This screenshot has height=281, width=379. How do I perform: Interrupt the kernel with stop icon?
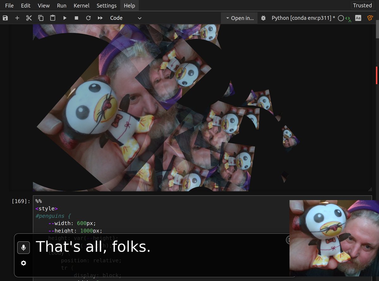tap(76, 18)
